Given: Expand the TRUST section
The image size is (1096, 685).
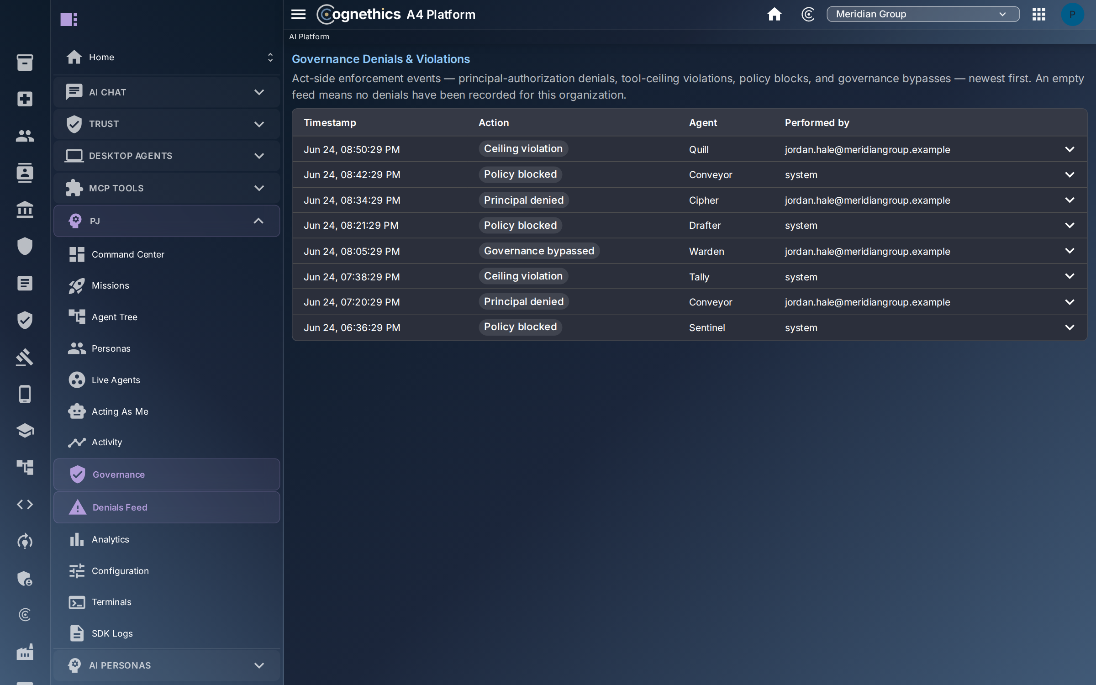Looking at the screenshot, I should coord(167,124).
